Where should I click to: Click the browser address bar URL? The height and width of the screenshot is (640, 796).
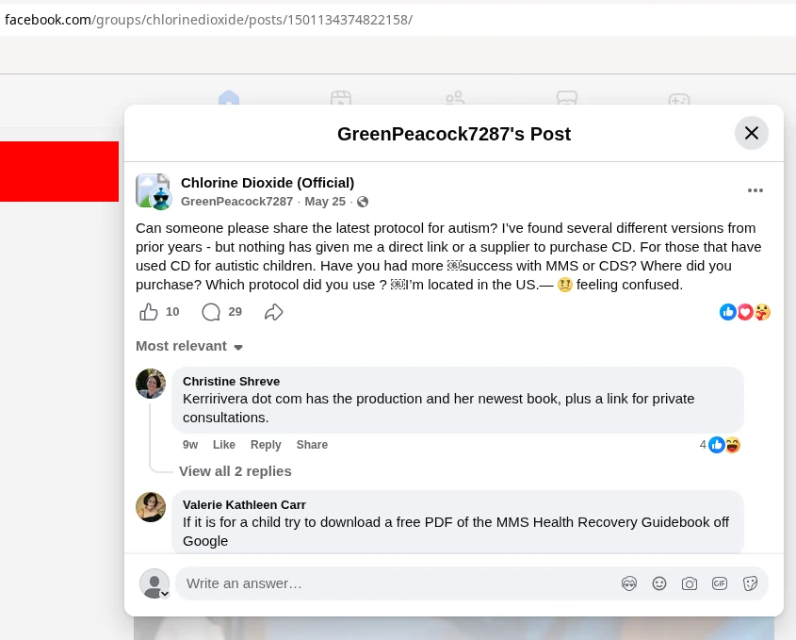[x=208, y=20]
